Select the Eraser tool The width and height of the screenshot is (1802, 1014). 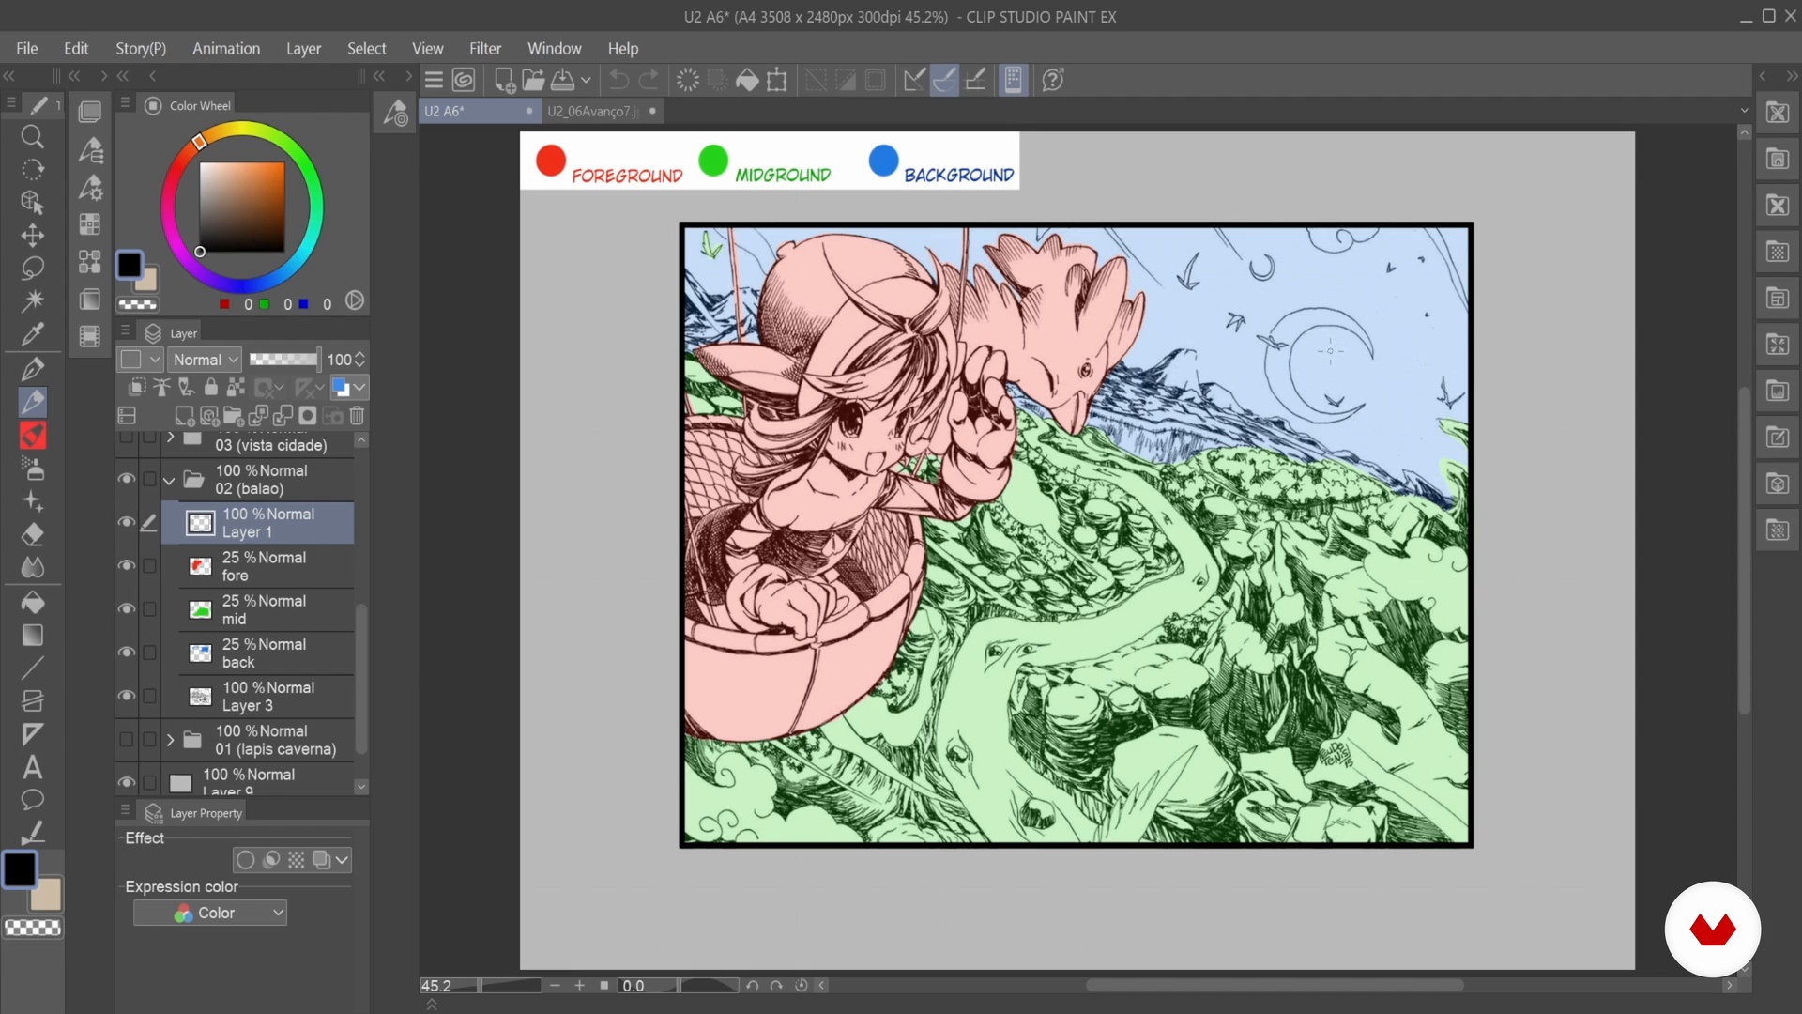click(32, 534)
